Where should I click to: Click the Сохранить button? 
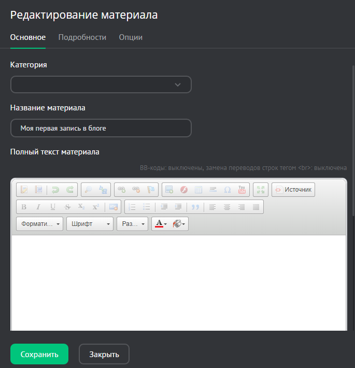39,355
